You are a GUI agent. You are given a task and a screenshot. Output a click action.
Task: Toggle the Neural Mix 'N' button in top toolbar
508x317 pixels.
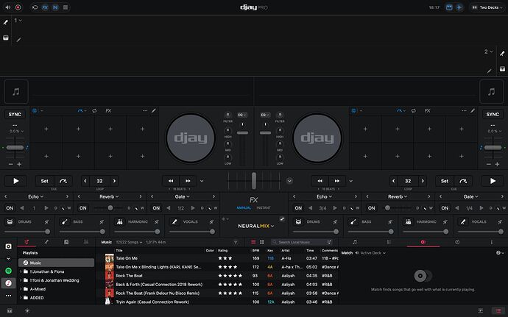pos(55,7)
